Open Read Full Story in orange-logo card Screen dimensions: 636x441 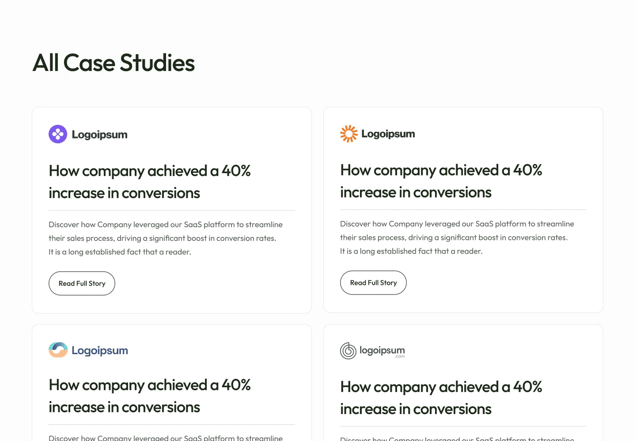tap(373, 283)
